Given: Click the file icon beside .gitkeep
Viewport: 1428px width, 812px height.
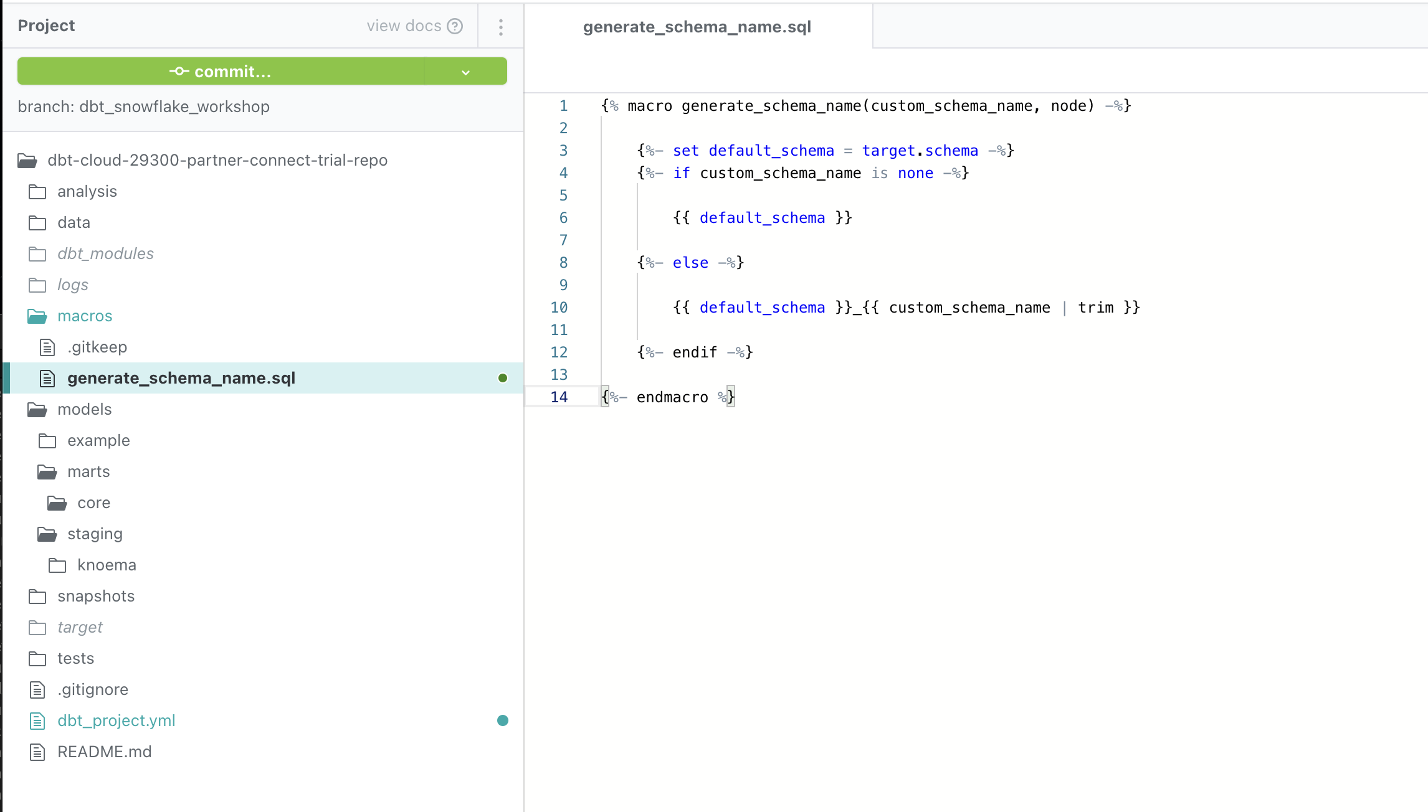Looking at the screenshot, I should pyautogui.click(x=48, y=347).
